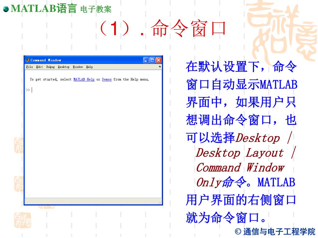Screen dimensions: 318x238
Task: Open the Edit menu
Action: 39,67
